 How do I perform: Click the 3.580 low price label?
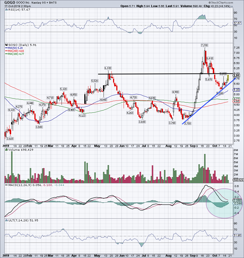[39, 127]
